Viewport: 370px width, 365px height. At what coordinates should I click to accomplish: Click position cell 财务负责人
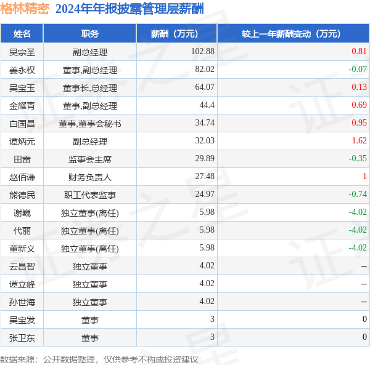90,177
